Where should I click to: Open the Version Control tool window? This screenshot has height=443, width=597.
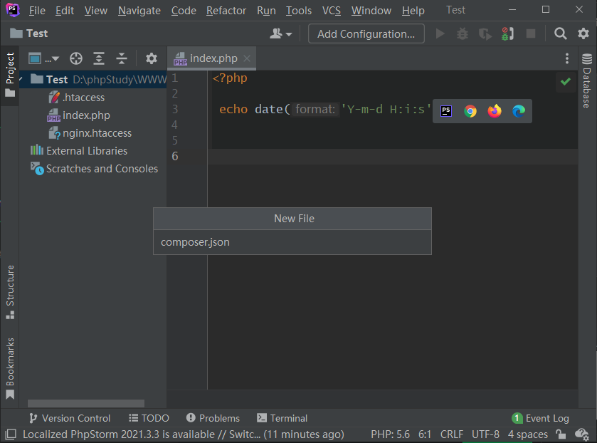(x=70, y=419)
